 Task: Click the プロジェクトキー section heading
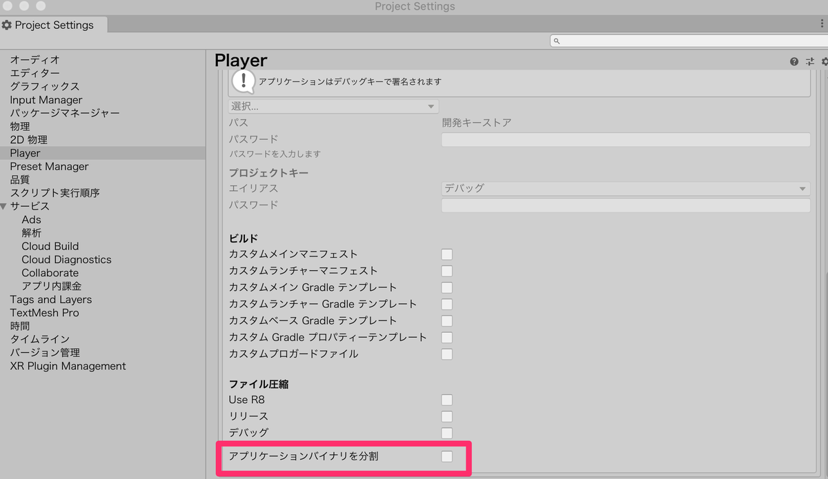pos(269,172)
